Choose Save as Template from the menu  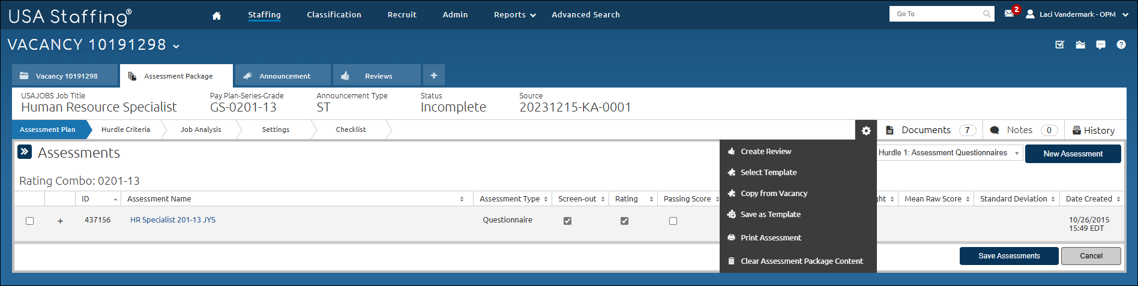click(x=770, y=214)
